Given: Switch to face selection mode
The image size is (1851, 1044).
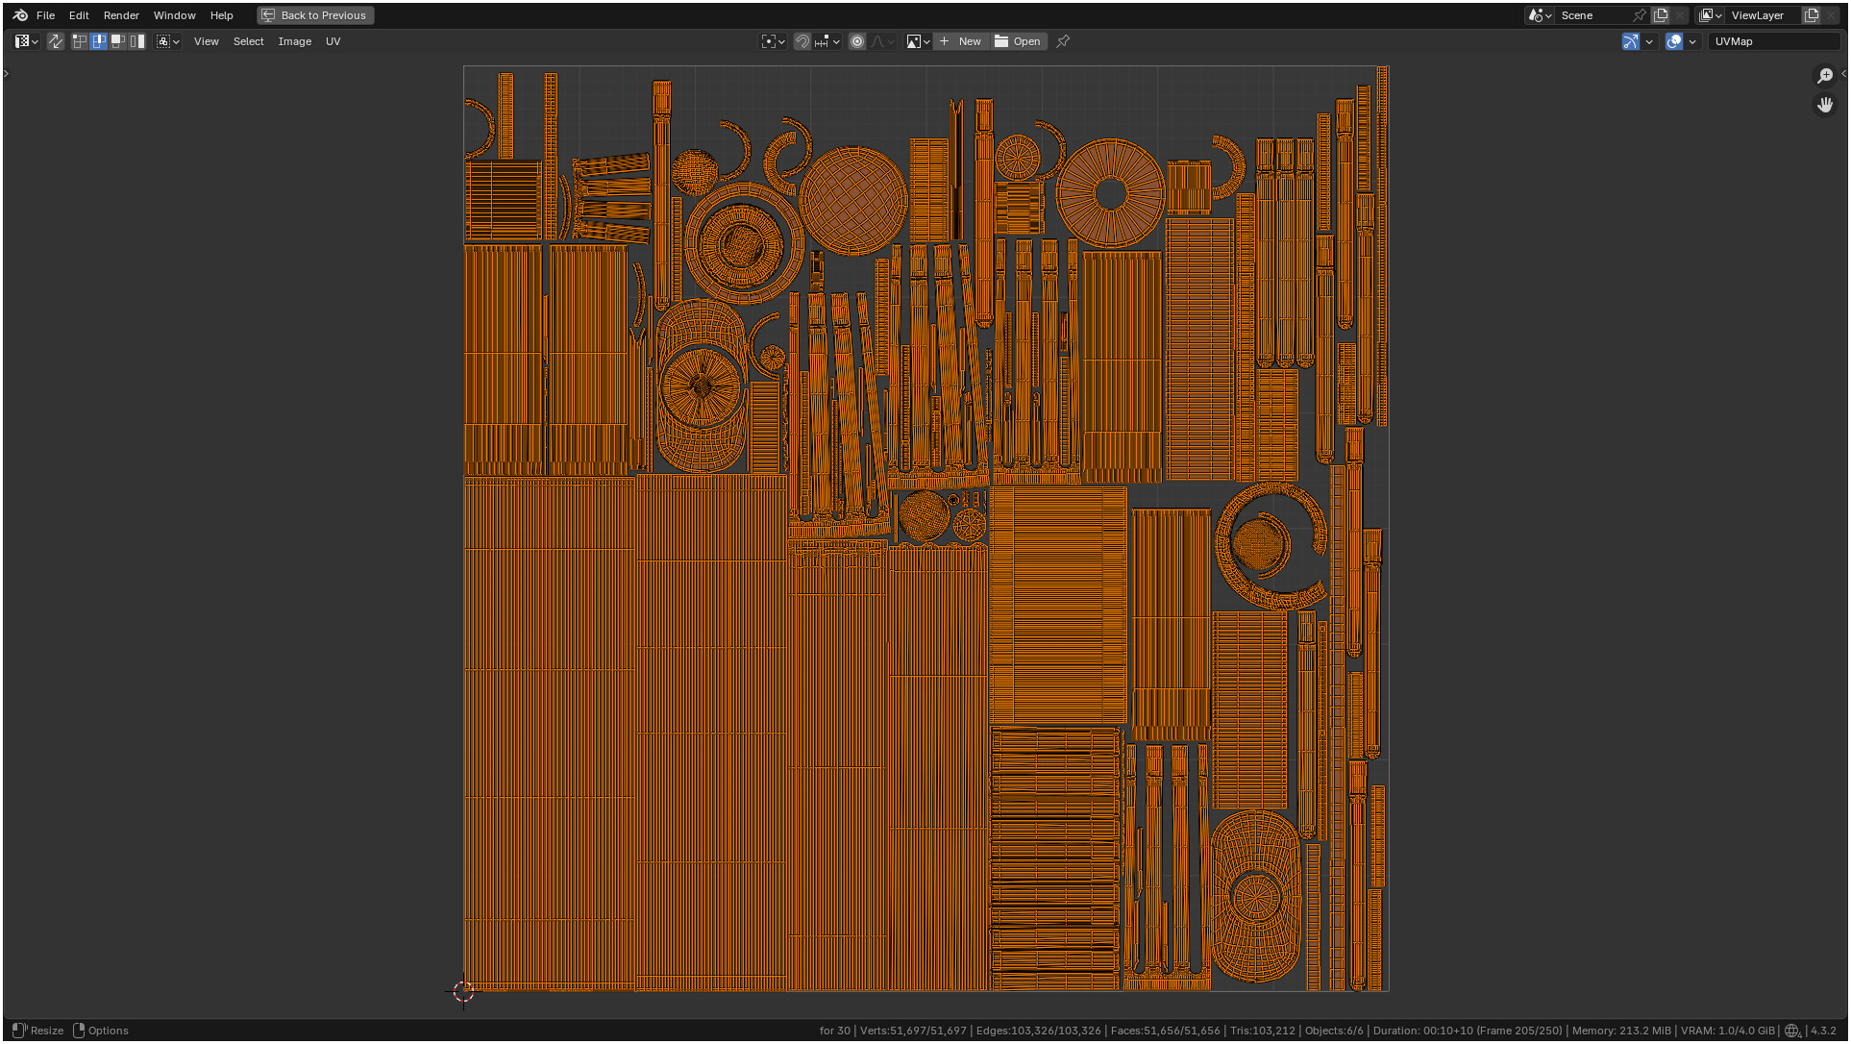Looking at the screenshot, I should 118,41.
